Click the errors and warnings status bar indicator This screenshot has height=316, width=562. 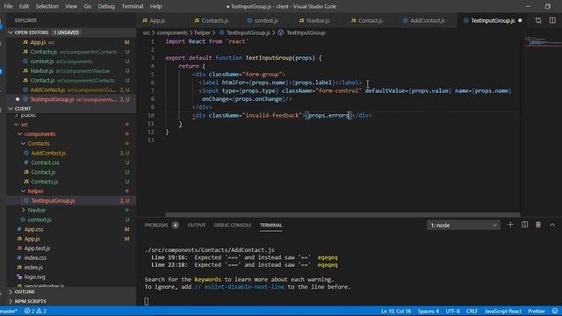point(35,312)
